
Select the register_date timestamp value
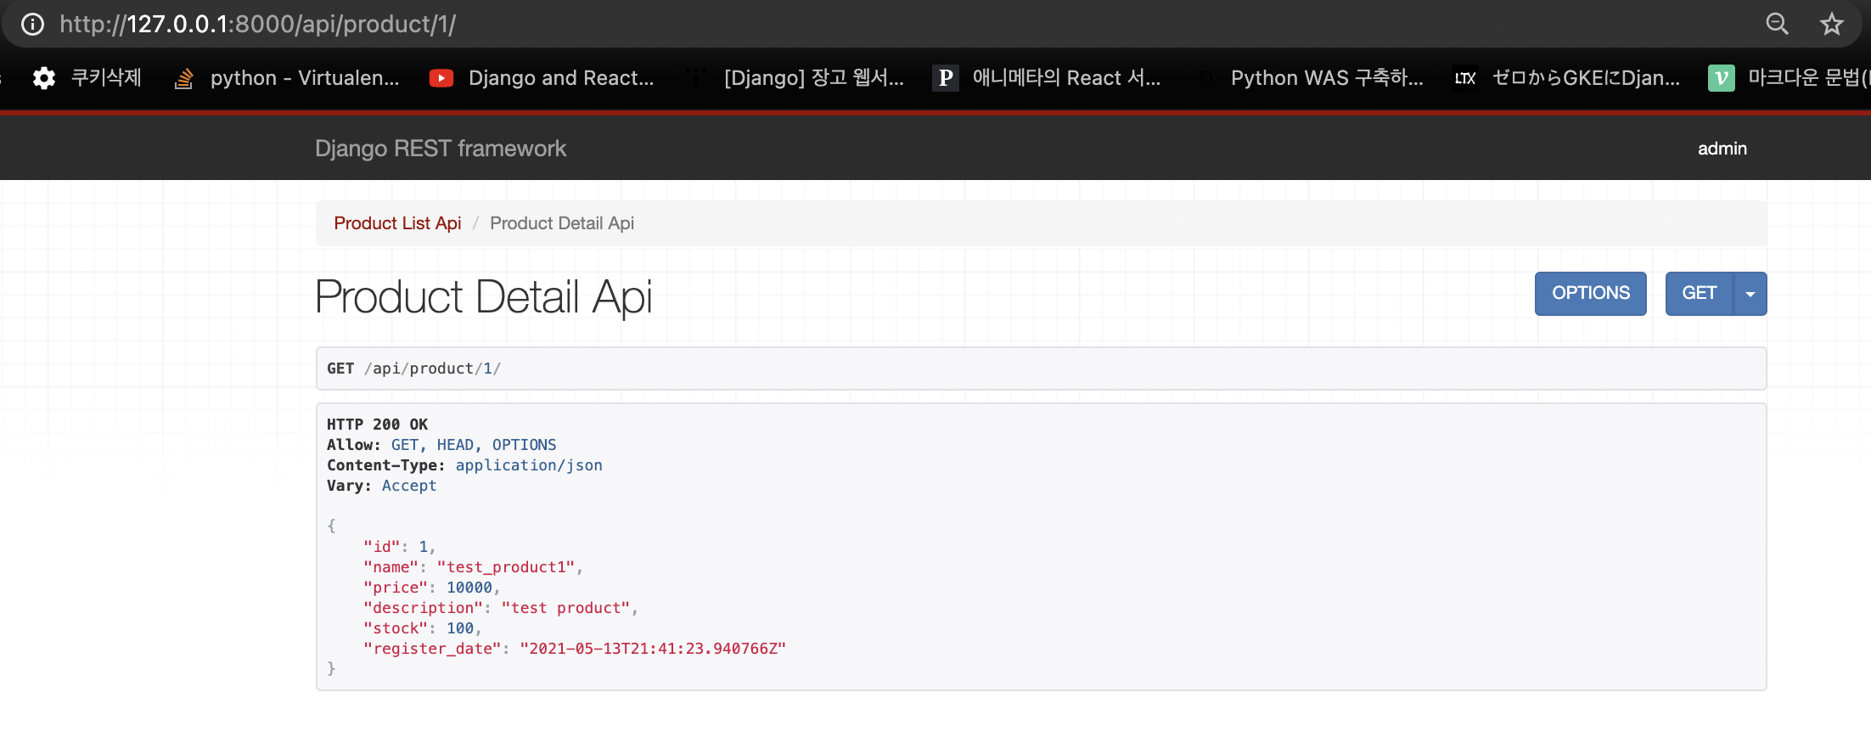click(653, 649)
